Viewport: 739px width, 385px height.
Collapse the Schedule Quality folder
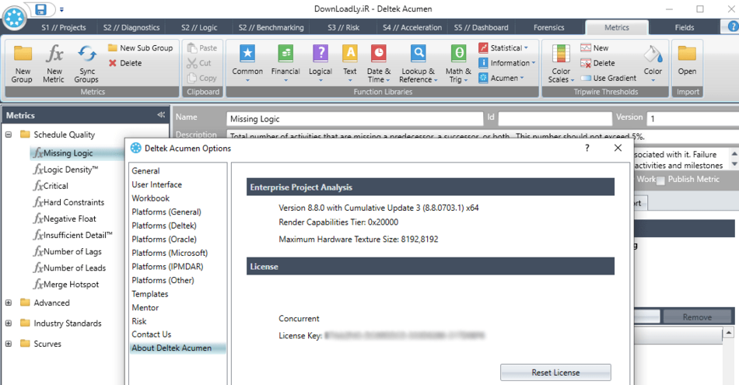click(x=9, y=135)
